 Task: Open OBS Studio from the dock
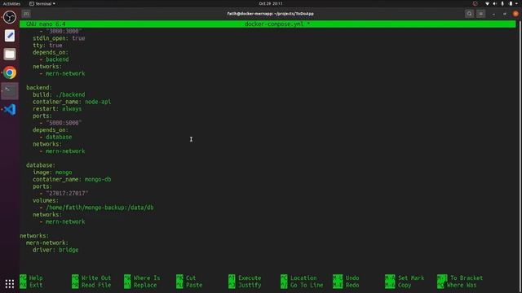click(x=10, y=17)
